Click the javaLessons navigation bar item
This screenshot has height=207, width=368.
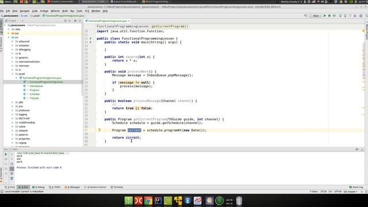[9, 16]
